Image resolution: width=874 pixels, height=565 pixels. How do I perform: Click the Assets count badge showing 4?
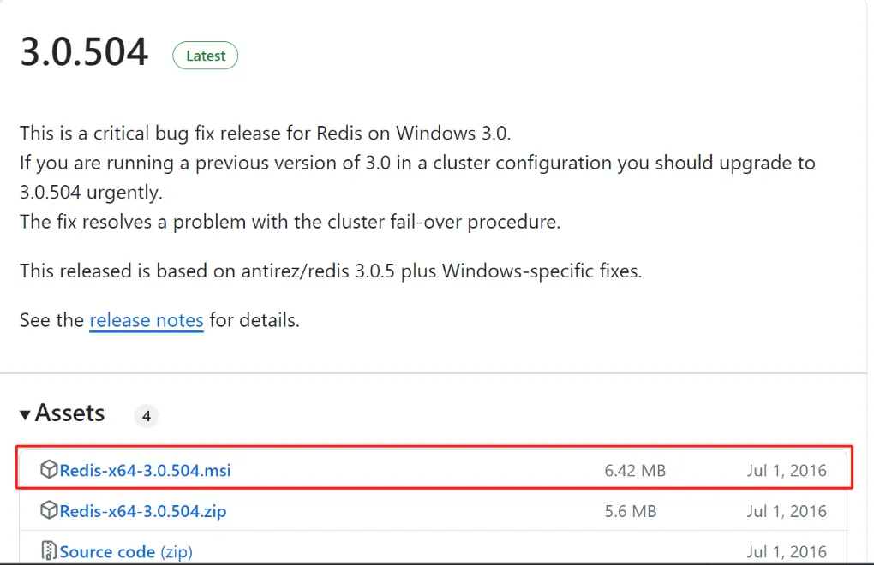[146, 416]
